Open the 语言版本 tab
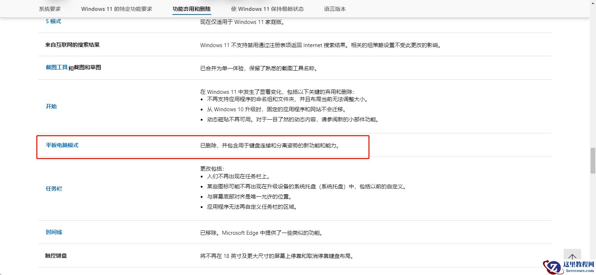Image resolution: width=596 pixels, height=275 pixels. click(335, 9)
